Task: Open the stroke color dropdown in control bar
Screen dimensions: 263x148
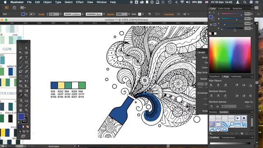Action: pos(34,14)
